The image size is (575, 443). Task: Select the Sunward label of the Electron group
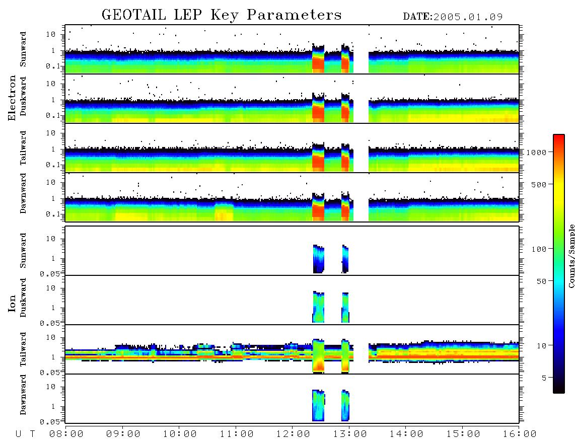point(23,49)
